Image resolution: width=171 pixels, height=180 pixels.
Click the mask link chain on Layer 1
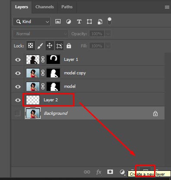click(x=43, y=60)
